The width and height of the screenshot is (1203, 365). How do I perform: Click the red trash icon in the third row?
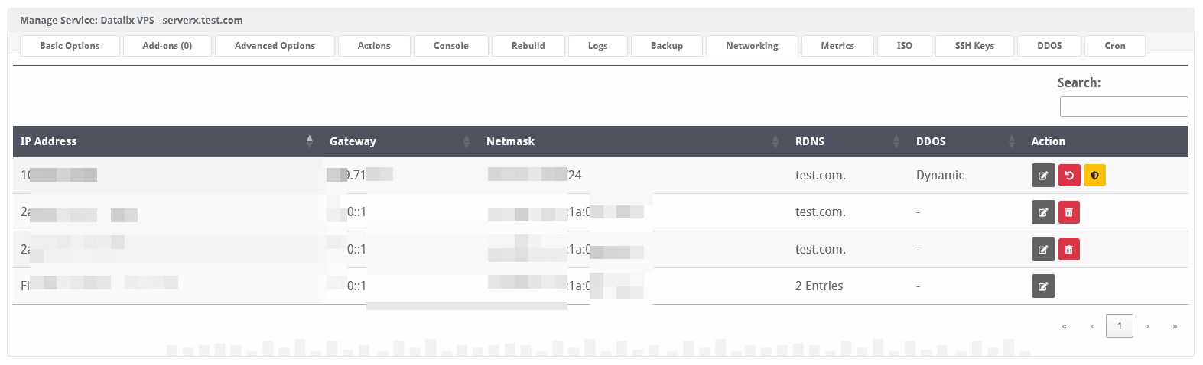pos(1069,250)
